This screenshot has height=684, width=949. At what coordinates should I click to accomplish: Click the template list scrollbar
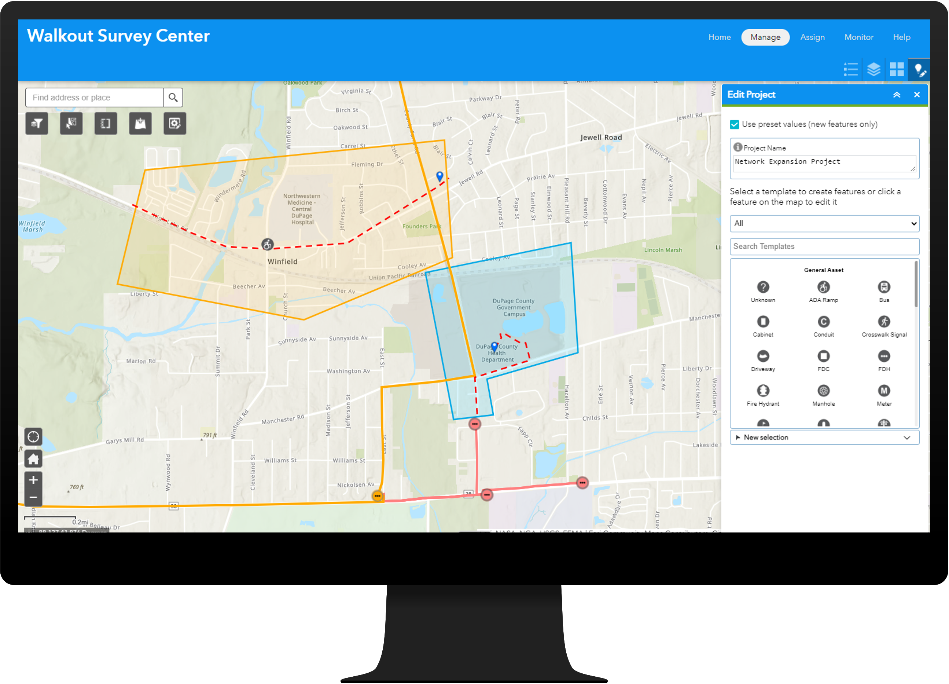[x=916, y=285]
